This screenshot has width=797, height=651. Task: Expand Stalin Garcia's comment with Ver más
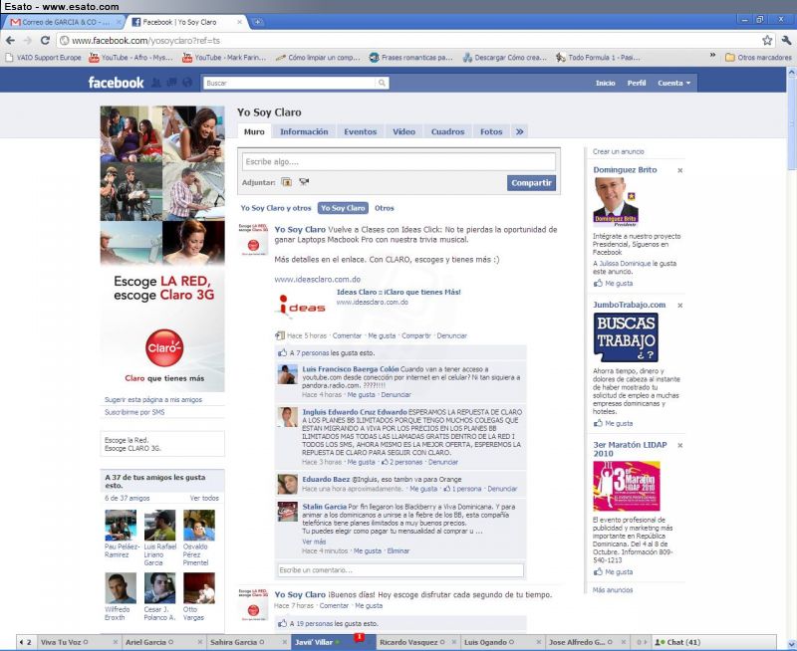[314, 542]
